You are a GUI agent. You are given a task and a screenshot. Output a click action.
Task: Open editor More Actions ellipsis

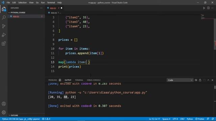pos(212,8)
